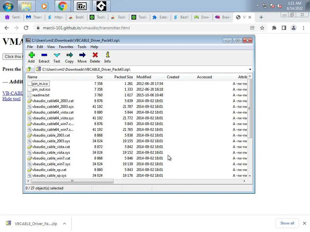
Task: Open the Edit menu in 7-Zip
Action: pos(40,47)
